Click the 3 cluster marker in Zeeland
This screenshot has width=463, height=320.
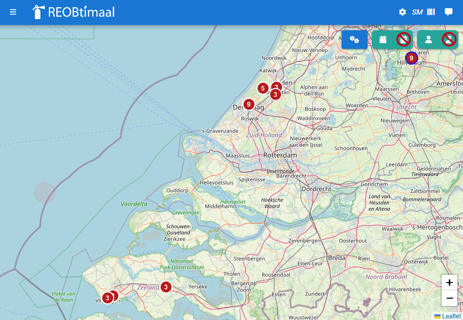pyautogui.click(x=166, y=287)
